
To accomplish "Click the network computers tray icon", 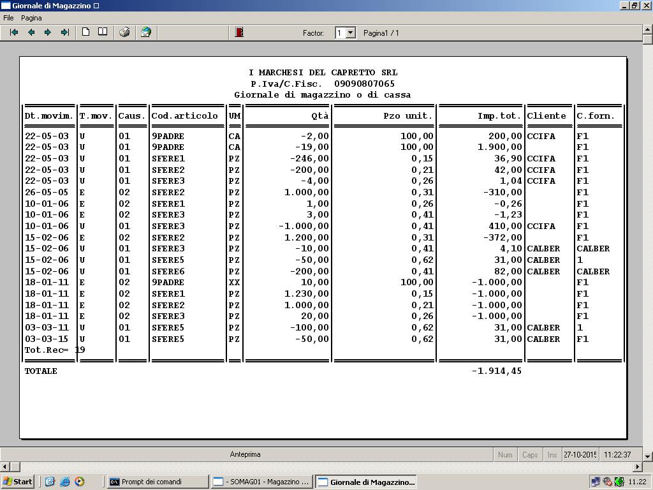I will point(596,482).
